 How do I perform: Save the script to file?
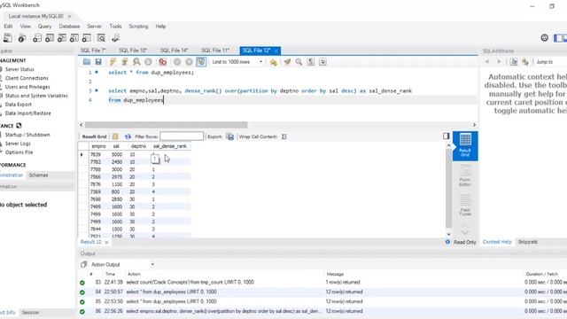click(x=98, y=62)
